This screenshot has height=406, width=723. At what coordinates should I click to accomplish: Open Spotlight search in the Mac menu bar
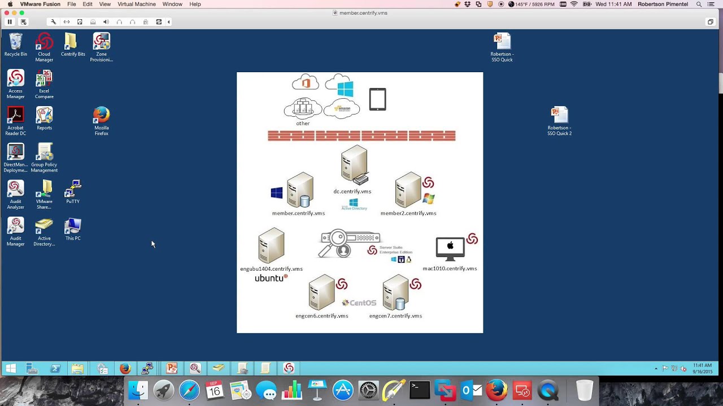point(699,4)
